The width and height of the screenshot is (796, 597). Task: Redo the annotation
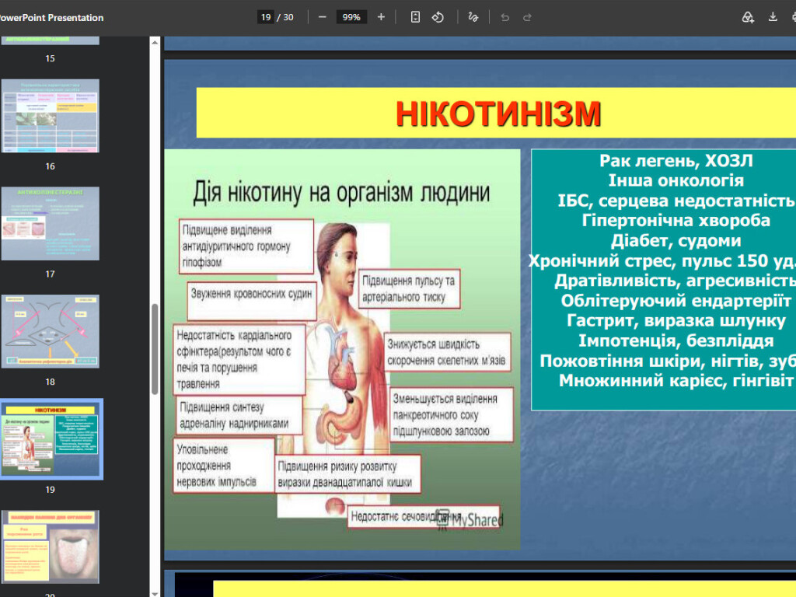(x=527, y=17)
